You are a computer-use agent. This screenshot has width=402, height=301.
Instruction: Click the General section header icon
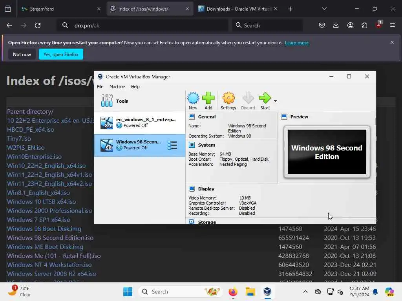[192, 117]
